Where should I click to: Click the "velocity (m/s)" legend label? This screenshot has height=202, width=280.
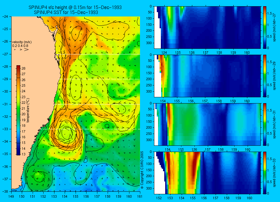pyautogui.click(x=22, y=42)
